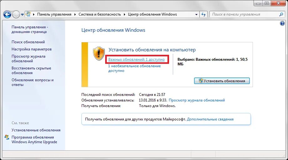288x160 pixels.
Task: Click Поиск обновлений in the sidebar
Action: click(x=28, y=42)
